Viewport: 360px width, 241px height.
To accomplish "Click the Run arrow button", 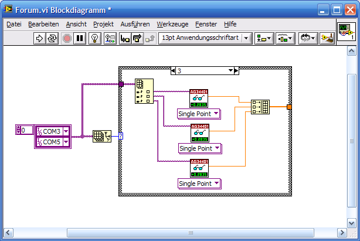I will click(x=39, y=38).
